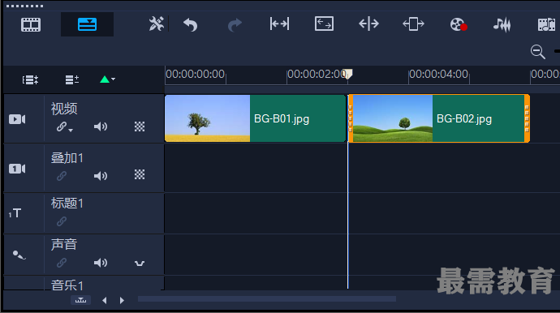
Task: Mute the 视频 track audio
Action: tap(101, 126)
